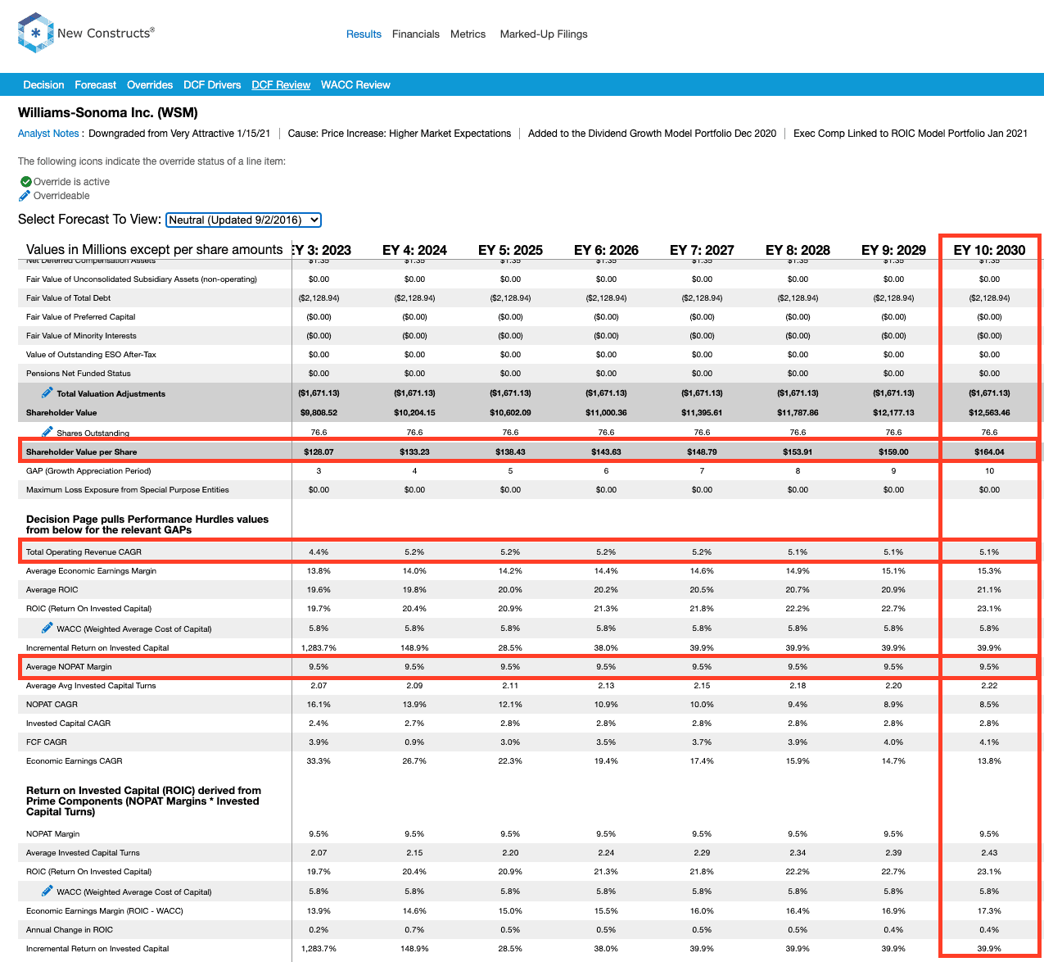Open the Metrics tab

[x=468, y=34]
